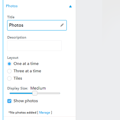Click the gray preview area beside the panel

98,60
